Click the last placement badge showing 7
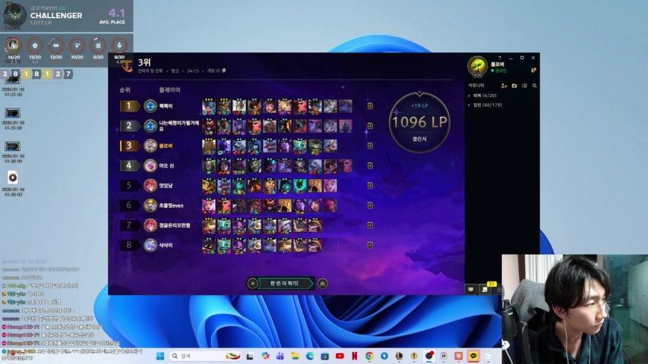Screen dimensions: 648x364 coord(68,74)
